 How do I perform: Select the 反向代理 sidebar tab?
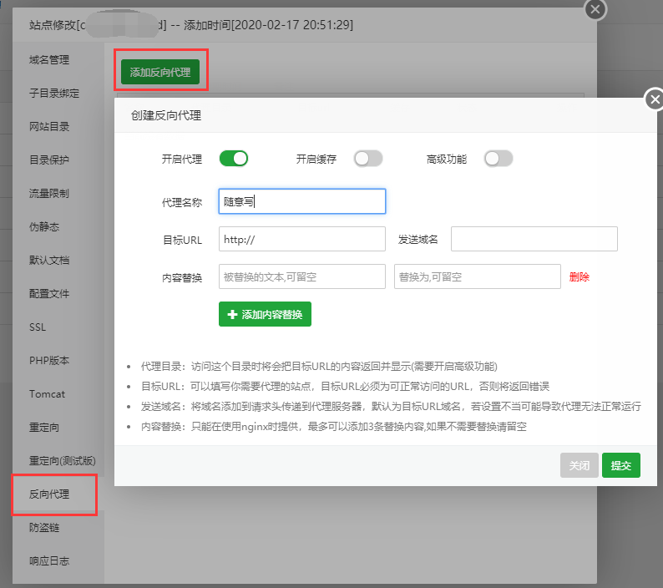49,494
